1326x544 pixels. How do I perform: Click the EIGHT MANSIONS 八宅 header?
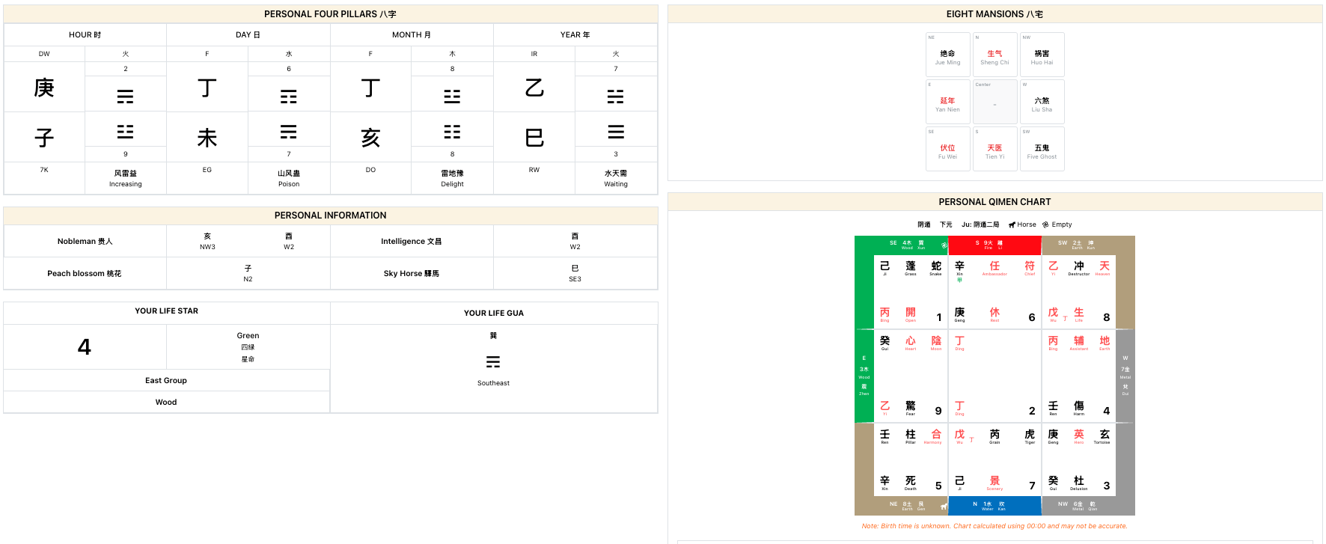point(994,14)
